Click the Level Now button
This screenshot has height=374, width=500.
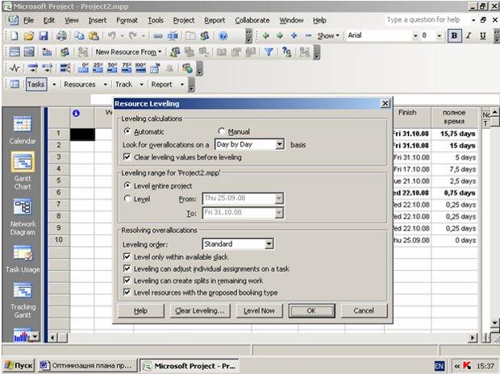pos(259,310)
